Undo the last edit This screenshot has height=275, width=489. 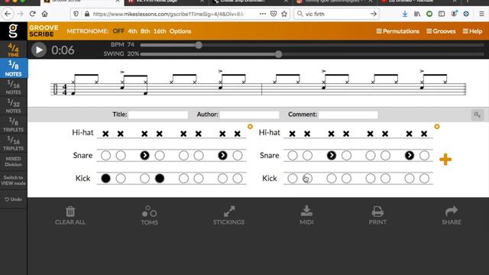click(14, 199)
